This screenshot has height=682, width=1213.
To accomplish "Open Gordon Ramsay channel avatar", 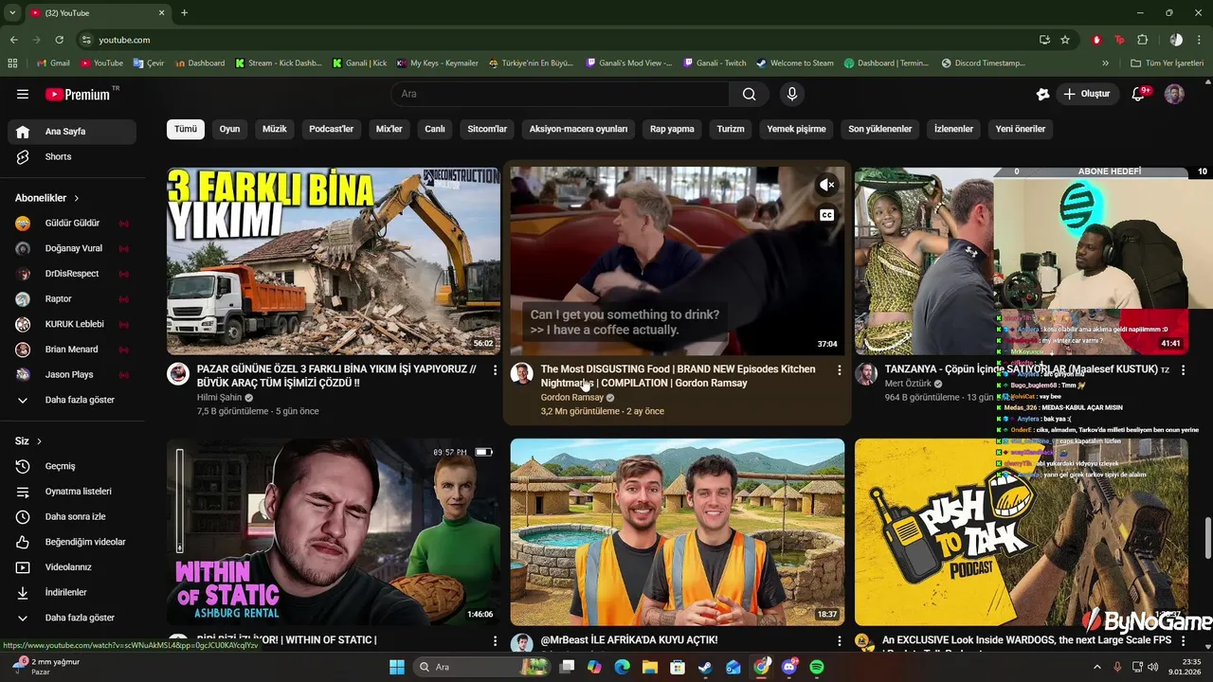I will pyautogui.click(x=521, y=373).
